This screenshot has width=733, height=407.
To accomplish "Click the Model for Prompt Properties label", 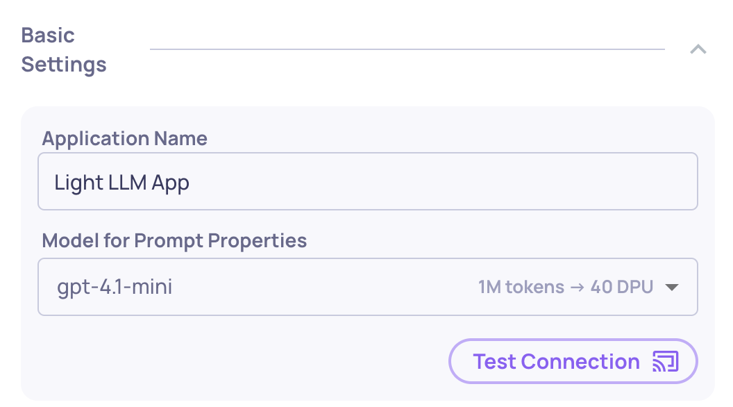I will 174,240.
